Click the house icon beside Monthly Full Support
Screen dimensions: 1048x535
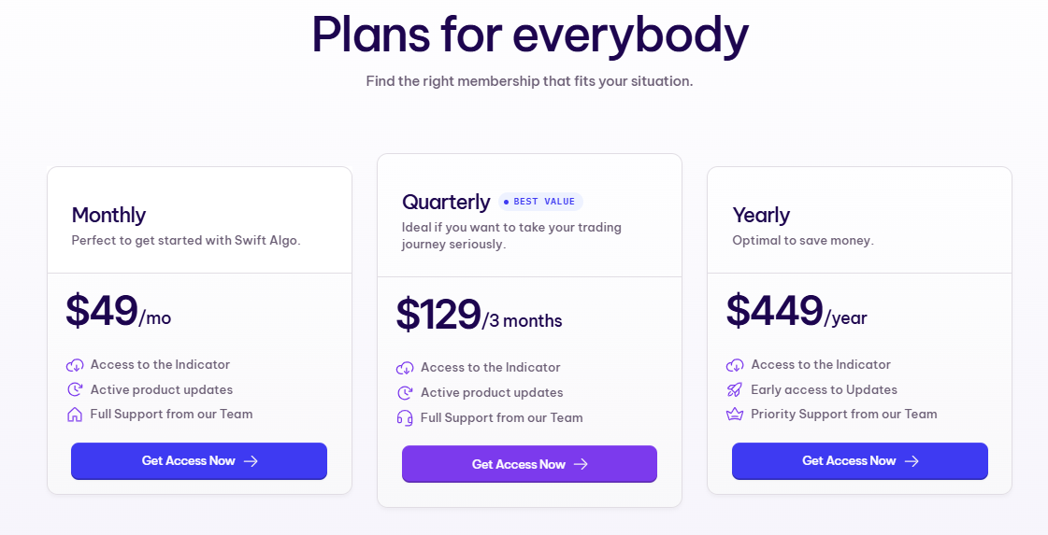(x=75, y=415)
